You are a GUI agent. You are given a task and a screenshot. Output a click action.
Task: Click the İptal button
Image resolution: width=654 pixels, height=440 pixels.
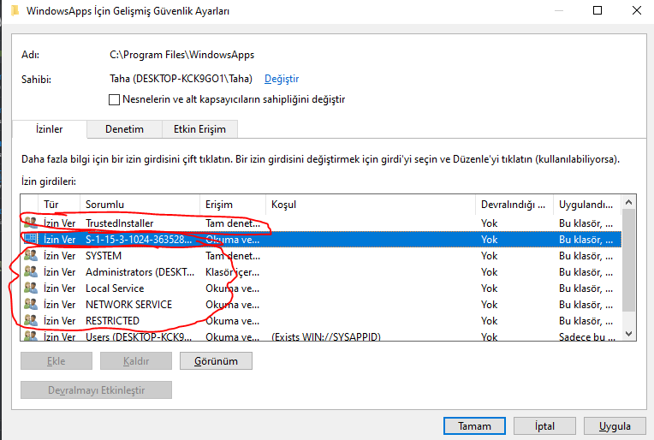[544, 425]
